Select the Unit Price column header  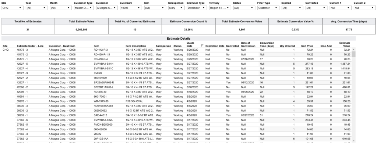coord(307,46)
